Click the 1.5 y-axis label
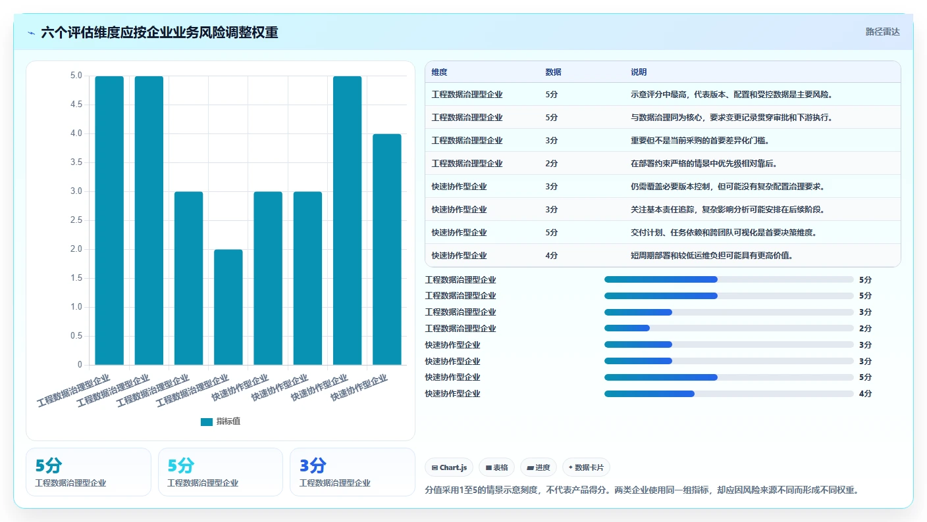This screenshot has width=927, height=522. pos(76,278)
